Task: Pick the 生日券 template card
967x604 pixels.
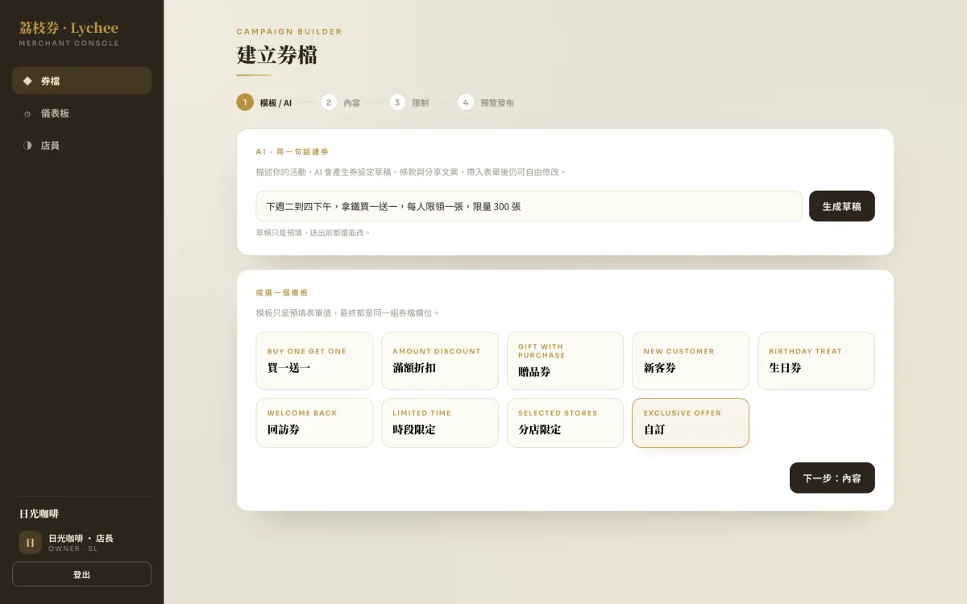Action: 816,361
